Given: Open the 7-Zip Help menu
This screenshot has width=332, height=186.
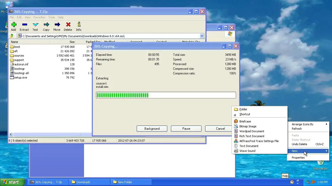Looking at the screenshot, I should click(60, 17).
